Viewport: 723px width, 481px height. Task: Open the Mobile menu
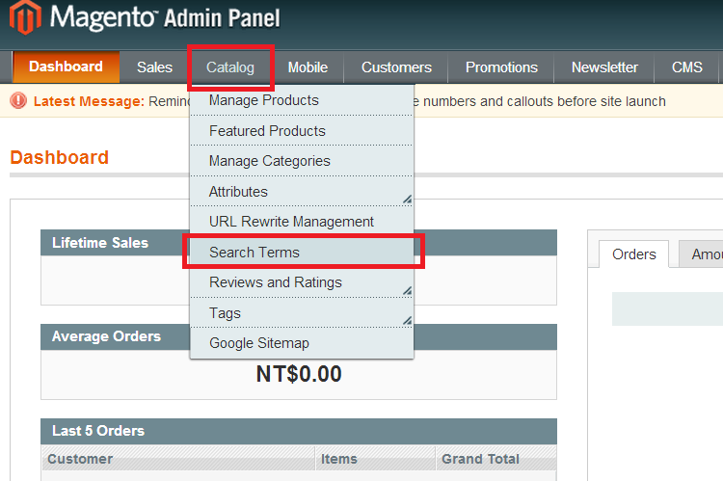[308, 67]
